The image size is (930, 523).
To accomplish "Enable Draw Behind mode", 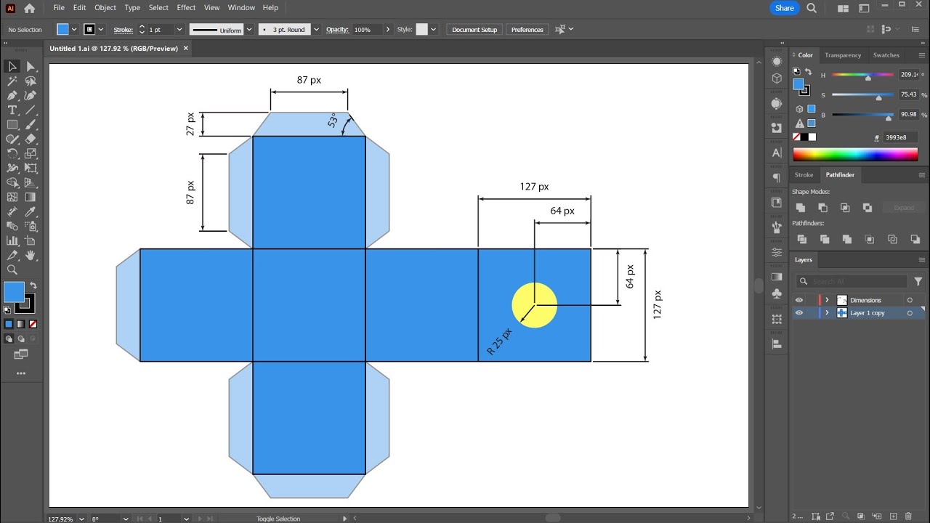I will [x=20, y=338].
